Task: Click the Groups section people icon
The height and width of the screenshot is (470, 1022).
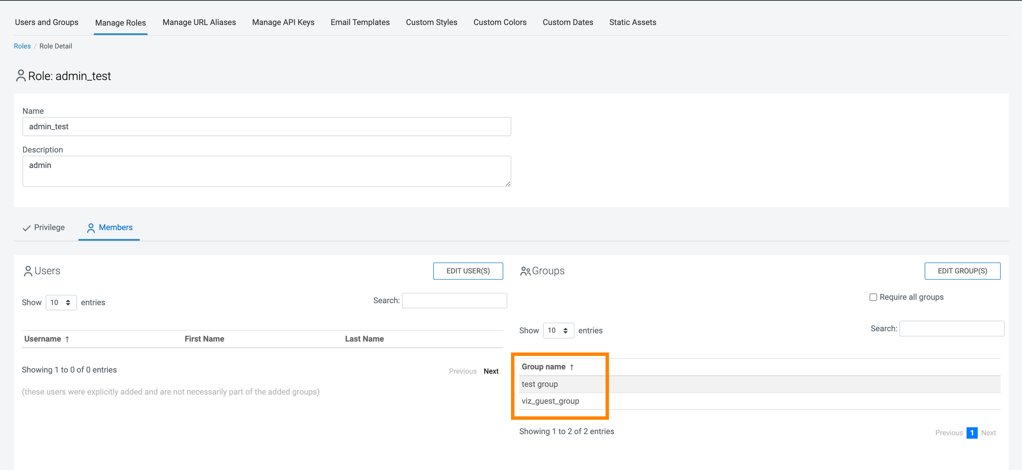Action: click(525, 271)
